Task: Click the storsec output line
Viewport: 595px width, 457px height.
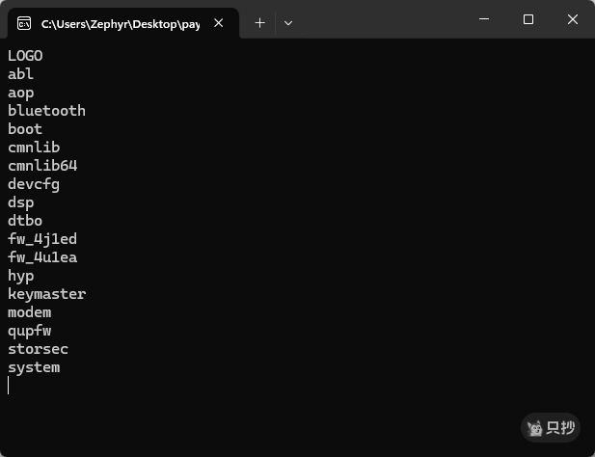Action: click(x=38, y=349)
